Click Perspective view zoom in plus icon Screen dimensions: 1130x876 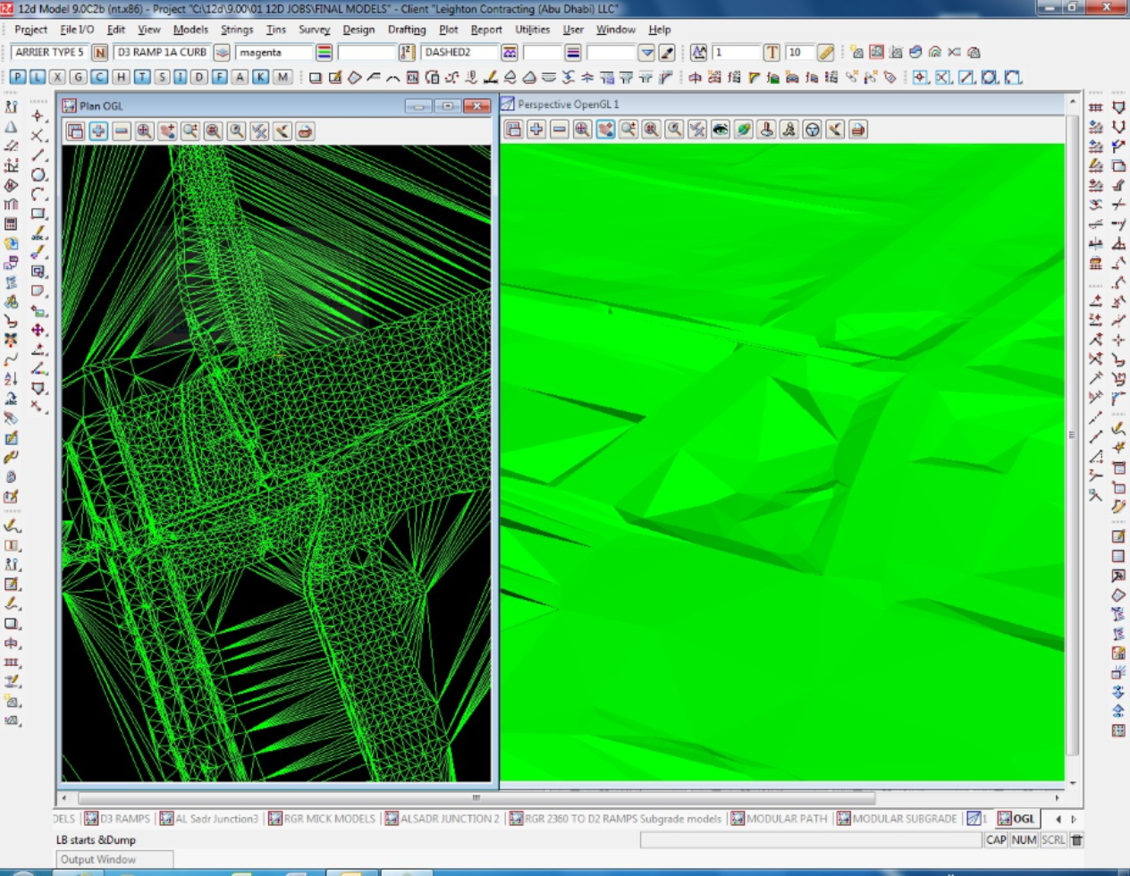[536, 130]
